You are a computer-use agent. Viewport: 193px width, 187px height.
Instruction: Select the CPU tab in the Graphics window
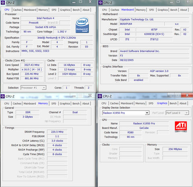(x=104, y=104)
